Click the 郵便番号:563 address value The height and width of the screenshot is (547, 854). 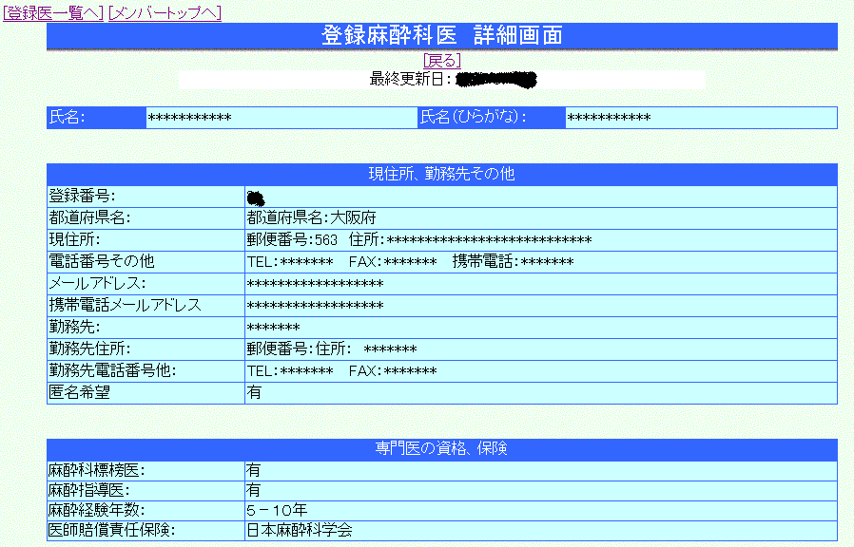[x=418, y=239]
